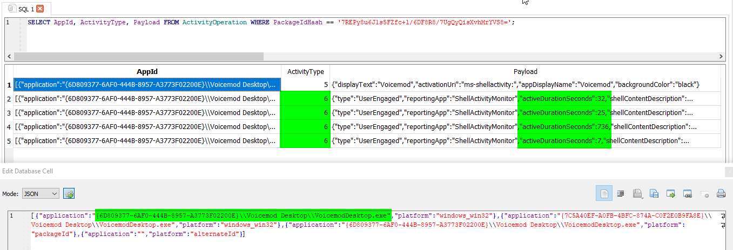Image resolution: width=733 pixels, height=250 pixels.
Task: Click the SQL scrollbar right arrow
Action: click(x=722, y=57)
